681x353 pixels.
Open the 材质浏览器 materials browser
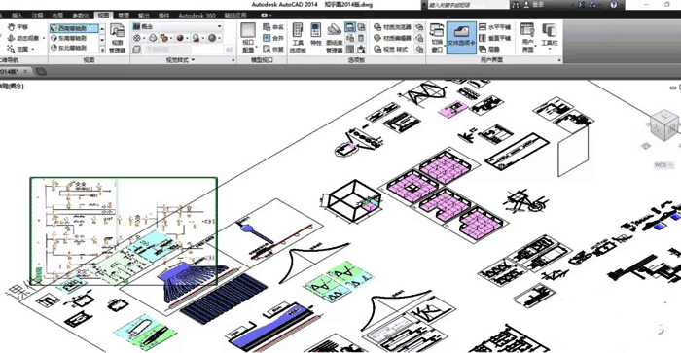click(392, 27)
